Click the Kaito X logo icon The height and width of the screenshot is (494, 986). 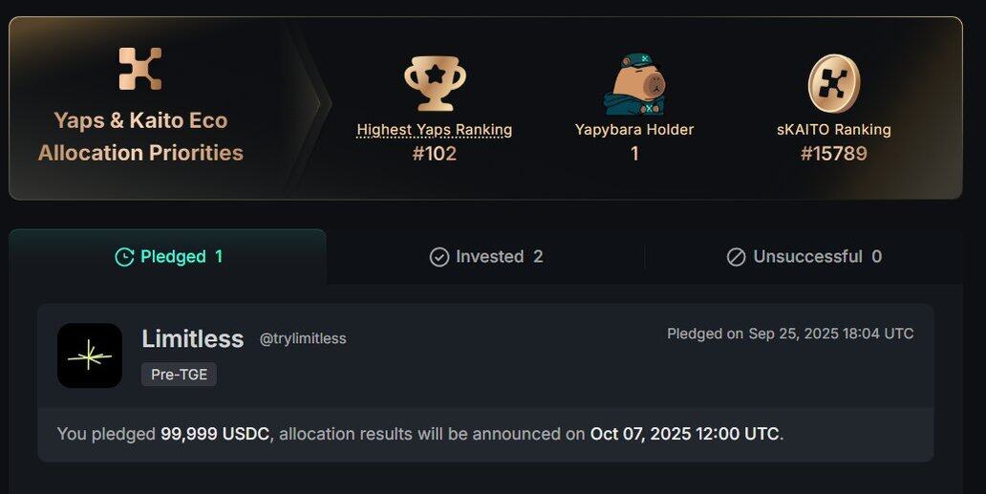click(x=140, y=68)
